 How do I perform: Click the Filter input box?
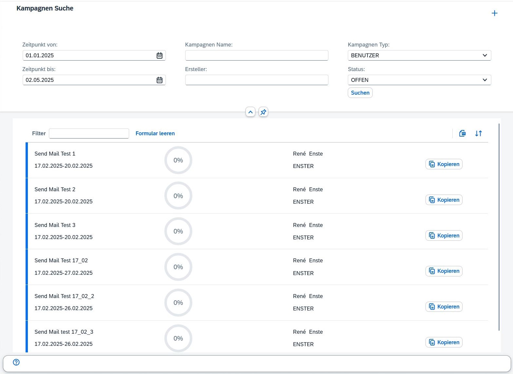(89, 133)
